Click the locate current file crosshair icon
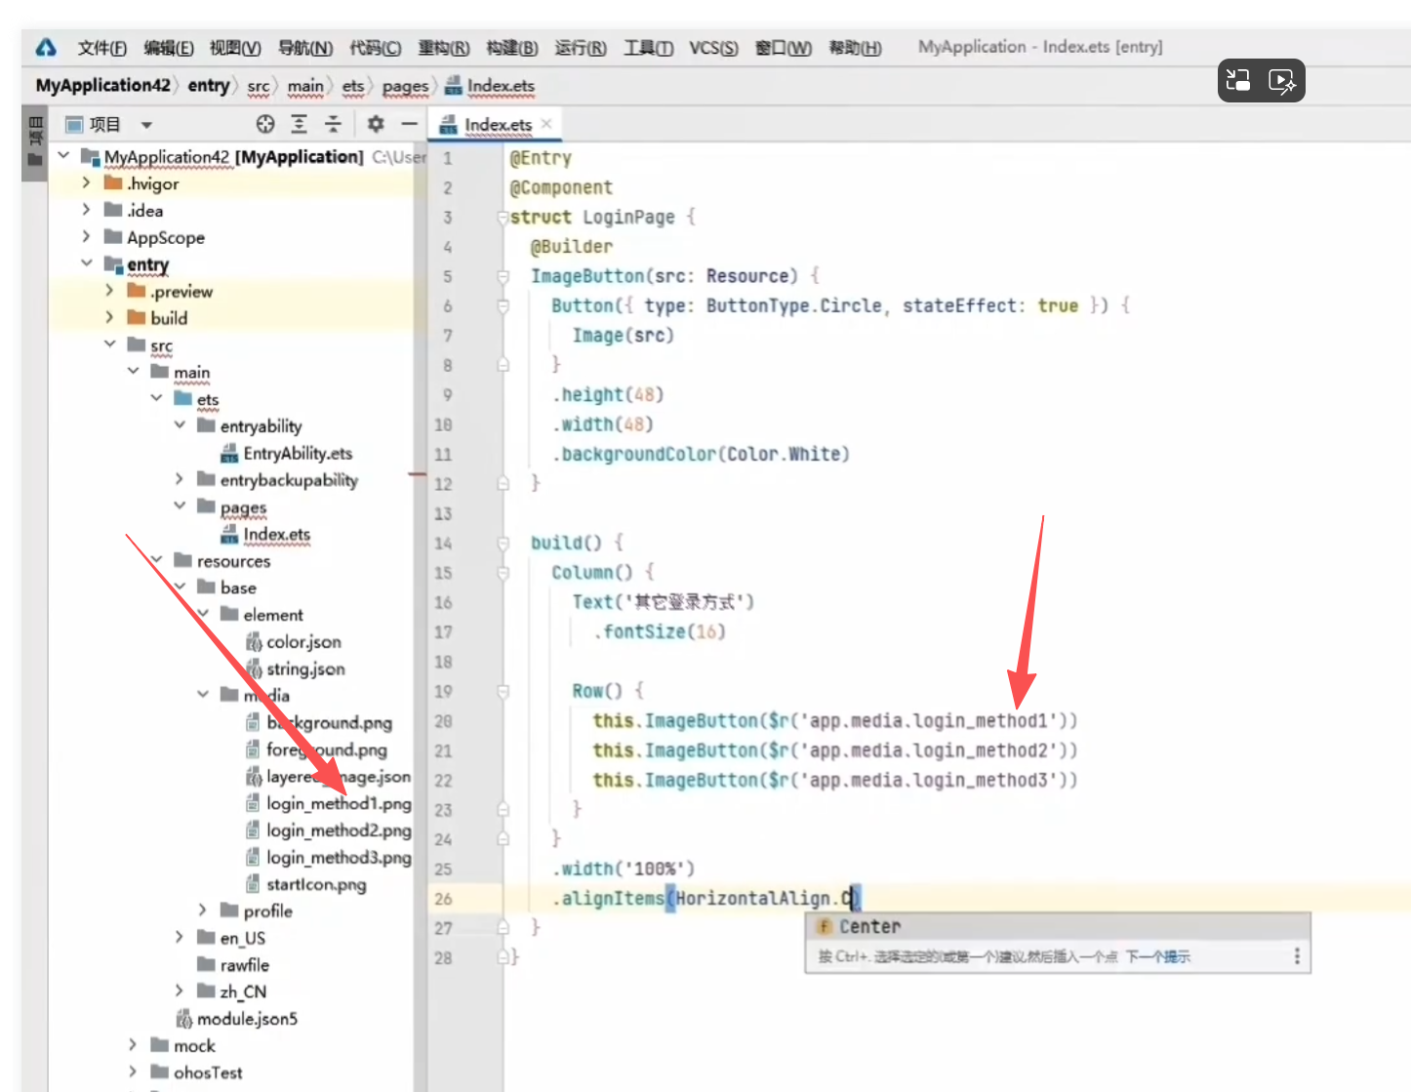 pyautogui.click(x=265, y=124)
